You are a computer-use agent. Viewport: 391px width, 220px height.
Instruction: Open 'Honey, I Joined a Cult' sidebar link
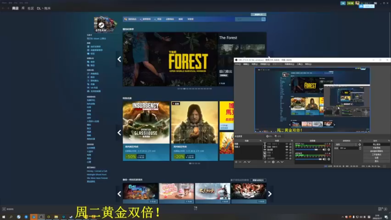(97, 171)
